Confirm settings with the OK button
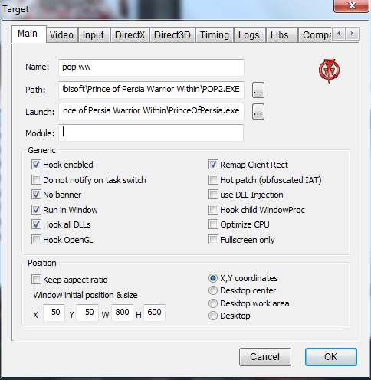 (331, 357)
